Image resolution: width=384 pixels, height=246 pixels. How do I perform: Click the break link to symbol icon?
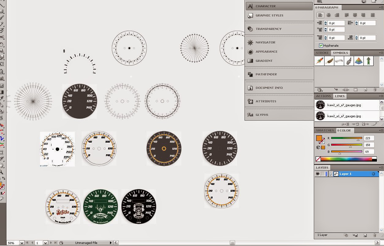click(x=346, y=90)
